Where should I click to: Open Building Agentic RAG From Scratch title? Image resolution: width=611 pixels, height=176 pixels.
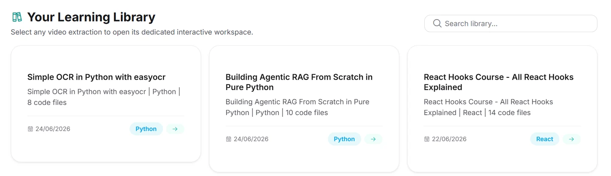coord(299,82)
